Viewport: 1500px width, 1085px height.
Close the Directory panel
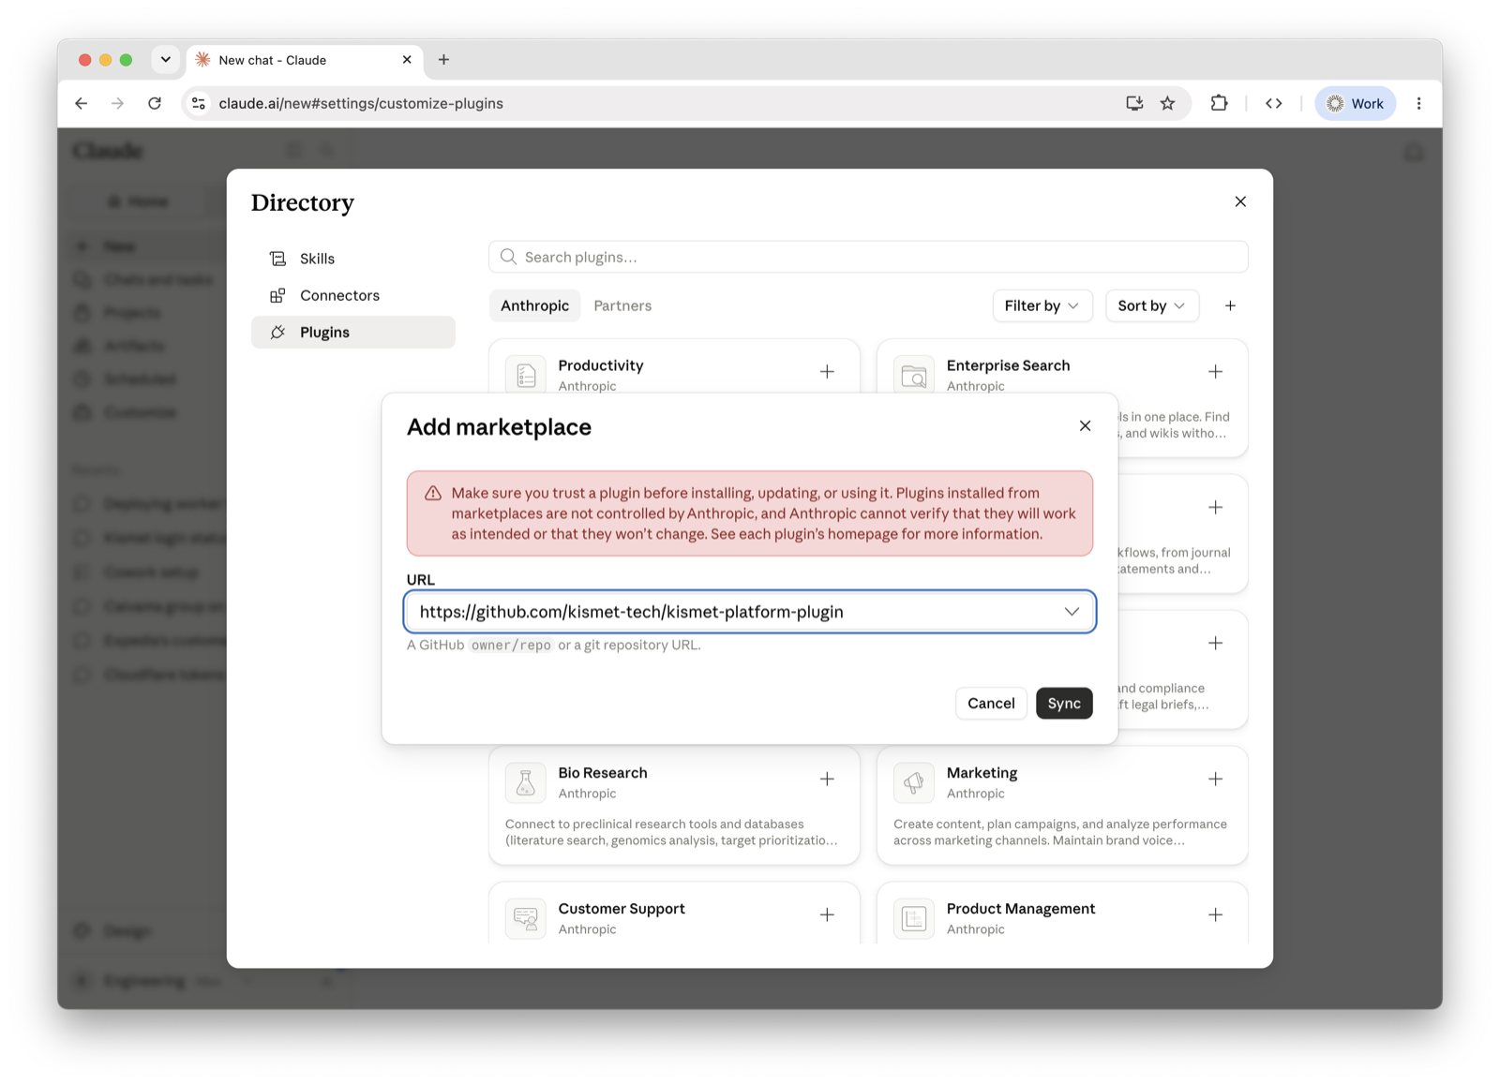(1240, 201)
